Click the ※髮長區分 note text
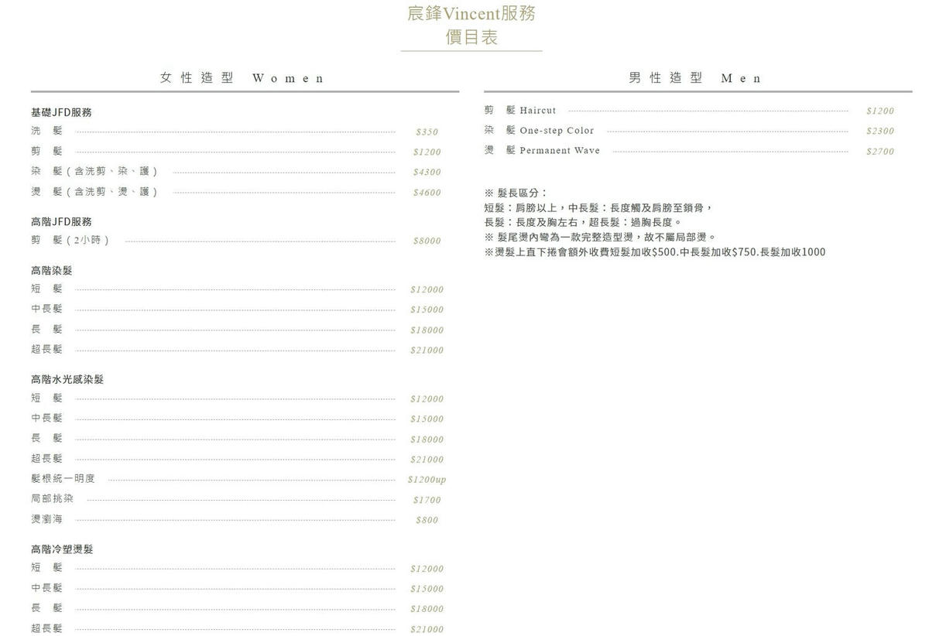Image resolution: width=929 pixels, height=636 pixels. pyautogui.click(x=516, y=193)
